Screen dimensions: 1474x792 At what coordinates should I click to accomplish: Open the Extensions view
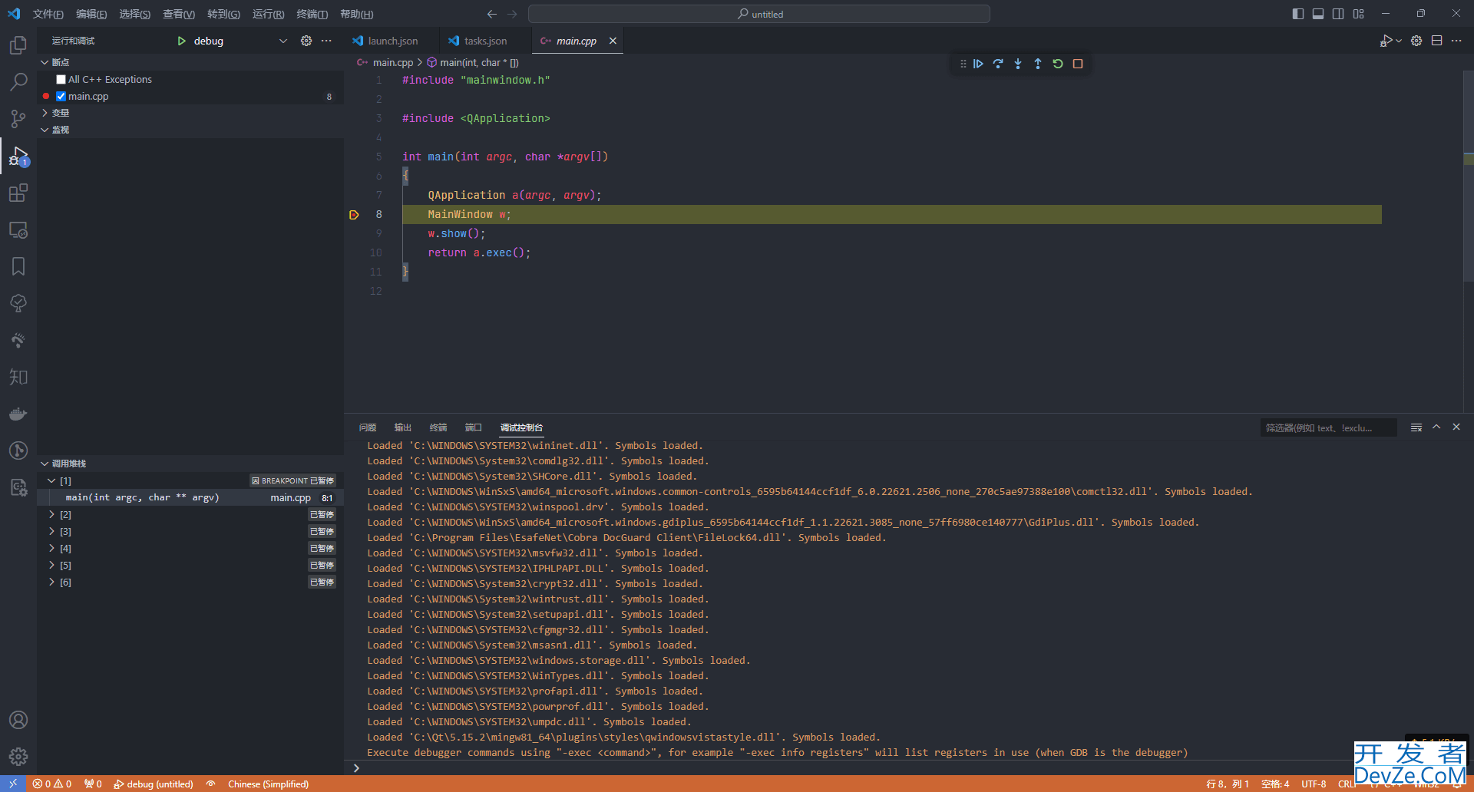coord(18,193)
